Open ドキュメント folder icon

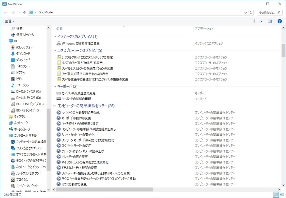point(13,66)
